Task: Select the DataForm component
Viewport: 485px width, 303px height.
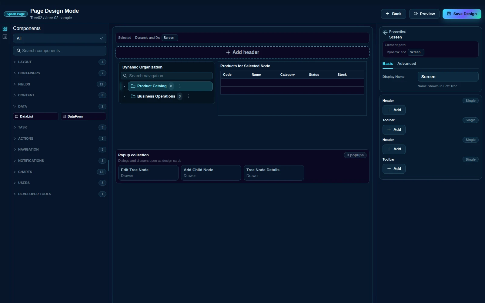Action: coord(83,116)
